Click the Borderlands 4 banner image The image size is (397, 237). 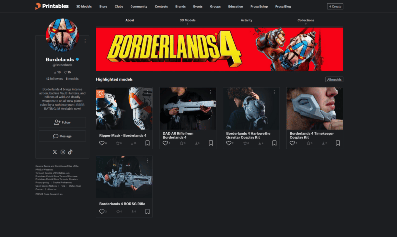(x=219, y=49)
